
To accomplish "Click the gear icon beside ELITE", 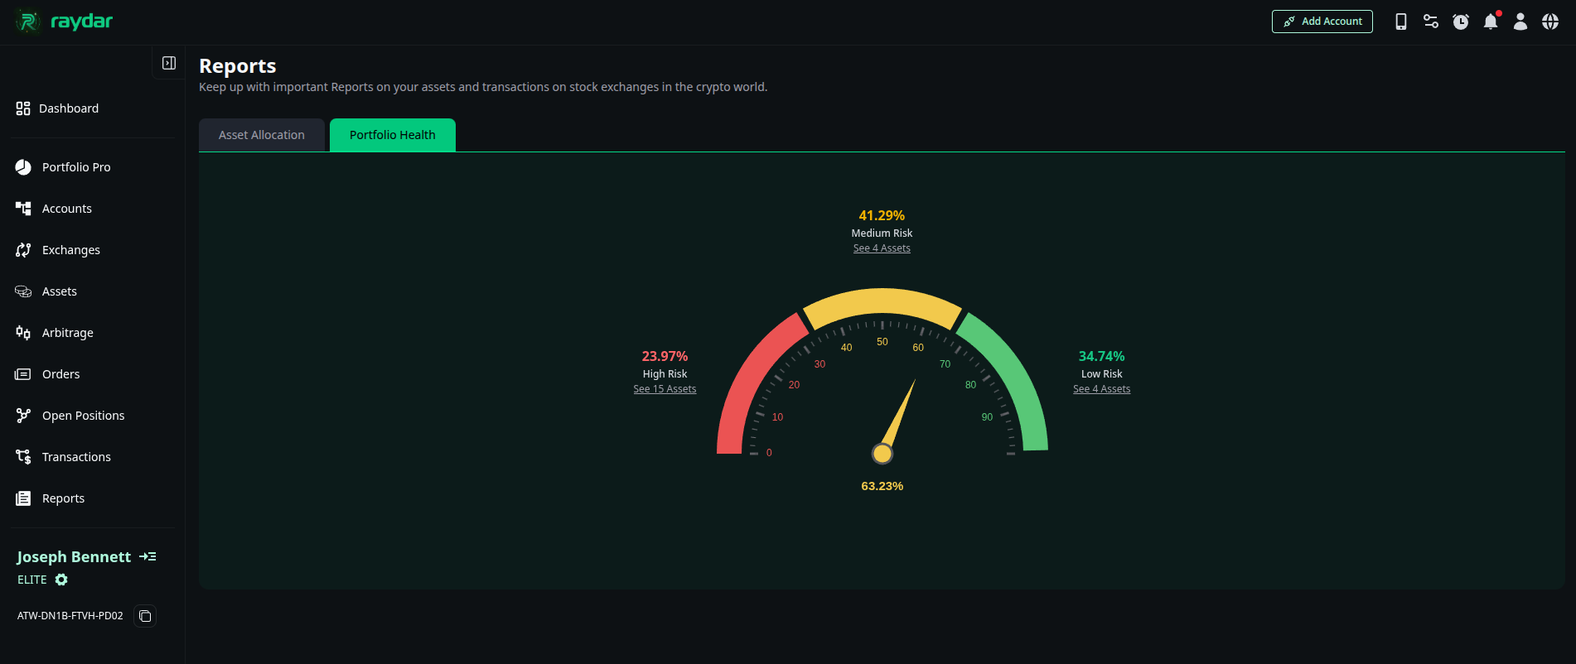I will 61,580.
